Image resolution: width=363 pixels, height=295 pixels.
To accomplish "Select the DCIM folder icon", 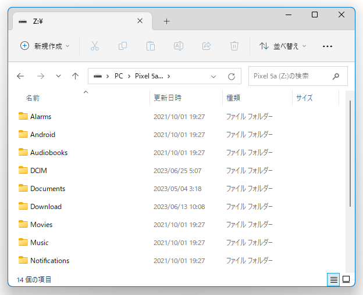I will pyautogui.click(x=23, y=170).
